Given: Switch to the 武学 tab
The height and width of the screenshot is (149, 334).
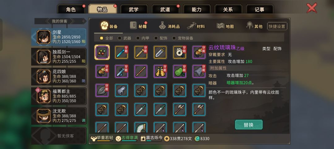Looking at the screenshot, I should (134, 10).
